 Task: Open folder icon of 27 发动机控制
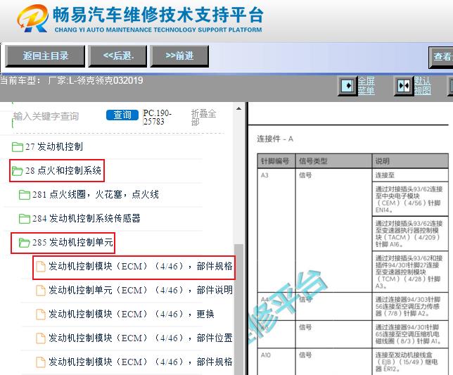(x=18, y=147)
